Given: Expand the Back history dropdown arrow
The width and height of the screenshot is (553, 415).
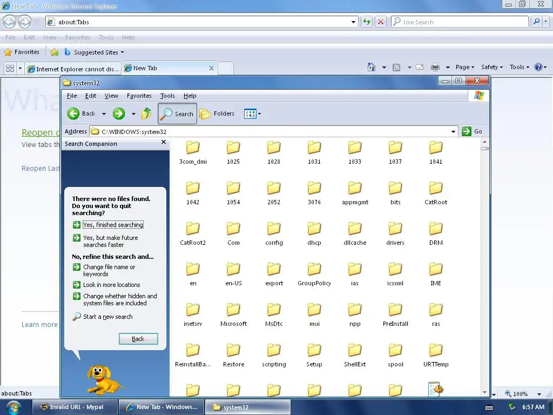Looking at the screenshot, I should pyautogui.click(x=104, y=113).
